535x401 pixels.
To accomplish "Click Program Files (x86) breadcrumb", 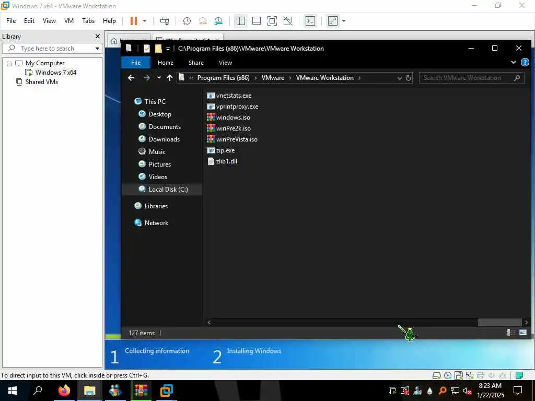I will [223, 78].
